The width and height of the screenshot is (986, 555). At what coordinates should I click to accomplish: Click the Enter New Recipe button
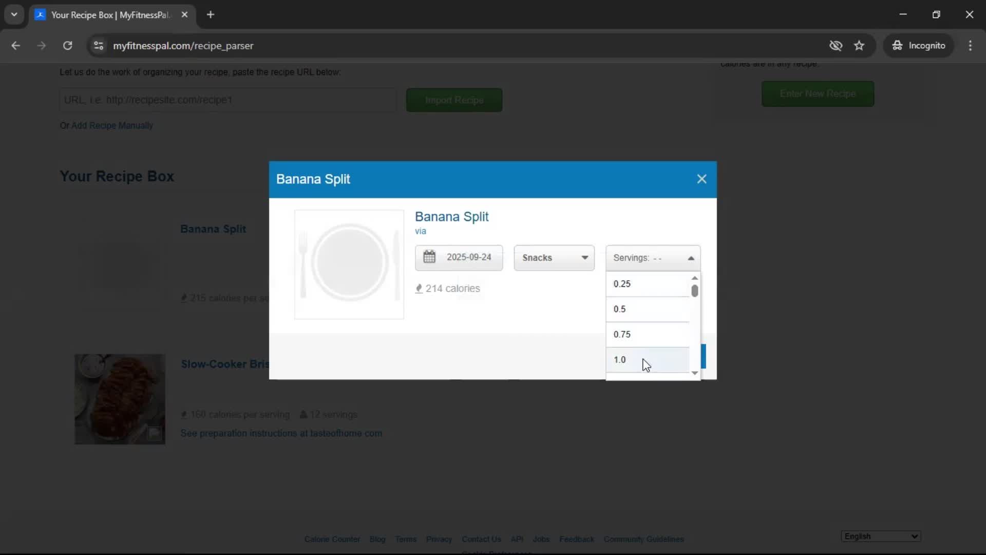[x=818, y=94]
